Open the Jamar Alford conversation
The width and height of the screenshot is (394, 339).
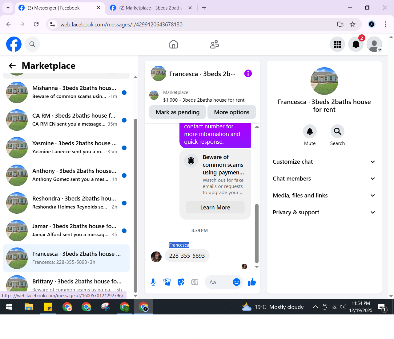(66, 231)
